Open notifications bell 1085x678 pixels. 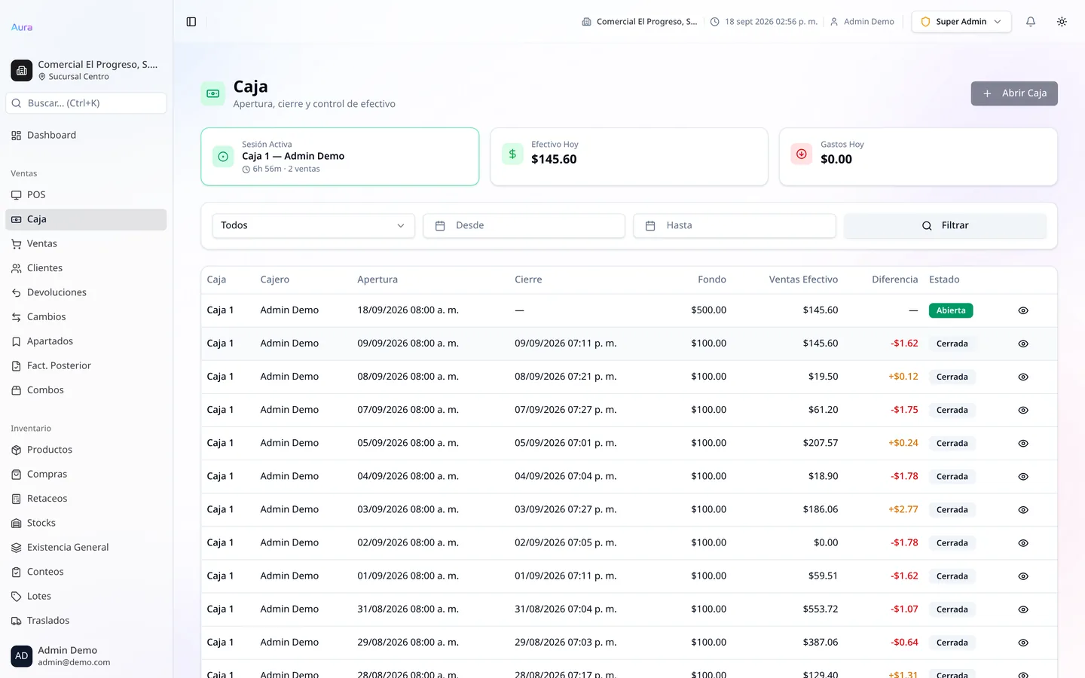pos(1031,22)
